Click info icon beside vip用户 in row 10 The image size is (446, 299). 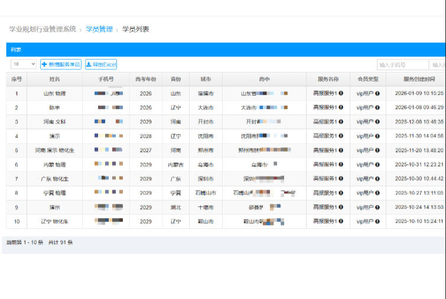point(377,222)
